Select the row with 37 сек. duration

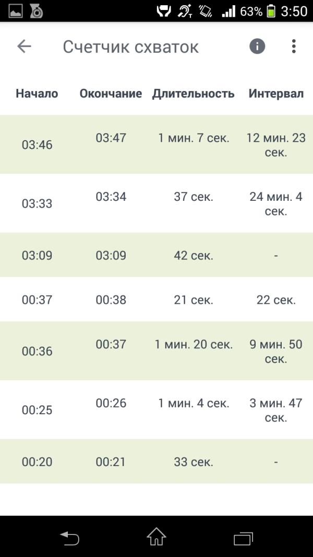(x=156, y=203)
